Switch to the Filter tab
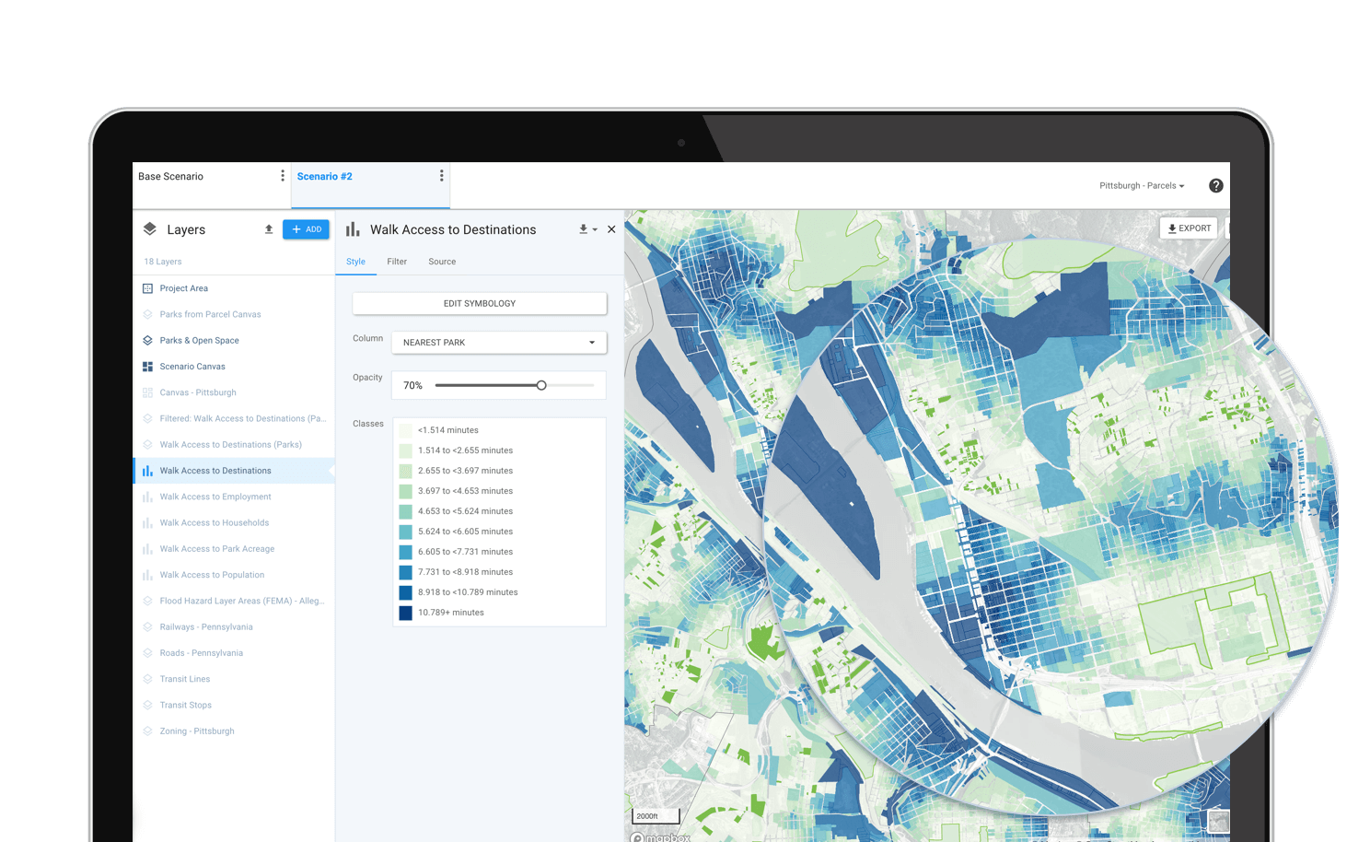The height and width of the screenshot is (842, 1370). point(396,262)
